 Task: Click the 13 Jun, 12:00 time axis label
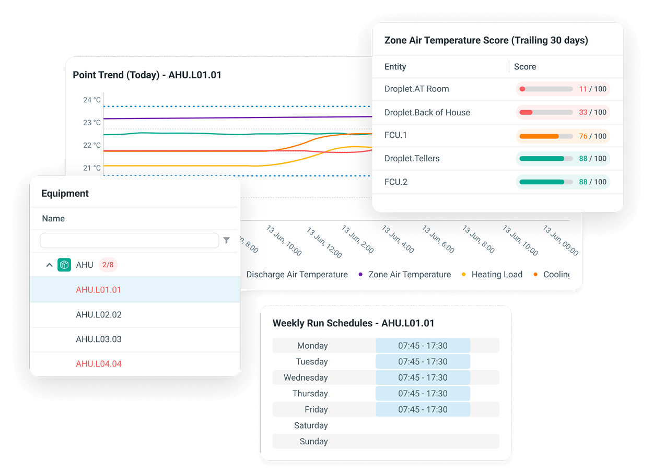324,242
